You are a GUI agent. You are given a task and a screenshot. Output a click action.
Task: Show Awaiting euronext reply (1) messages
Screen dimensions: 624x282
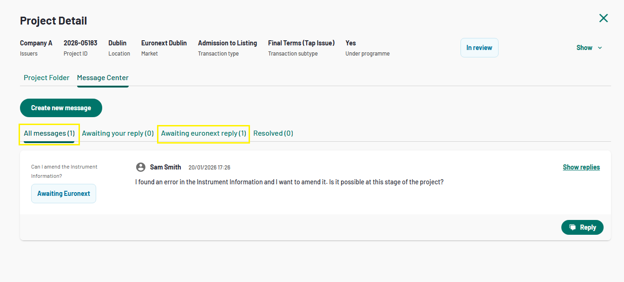(x=204, y=133)
